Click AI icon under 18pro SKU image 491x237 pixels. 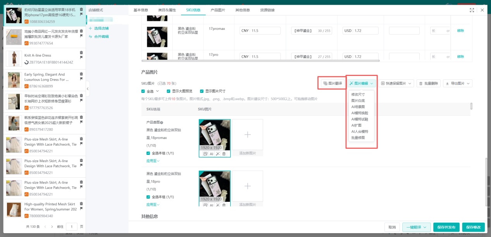pyautogui.click(x=212, y=204)
